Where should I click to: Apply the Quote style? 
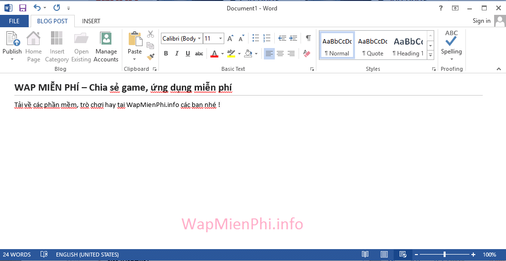coord(373,45)
